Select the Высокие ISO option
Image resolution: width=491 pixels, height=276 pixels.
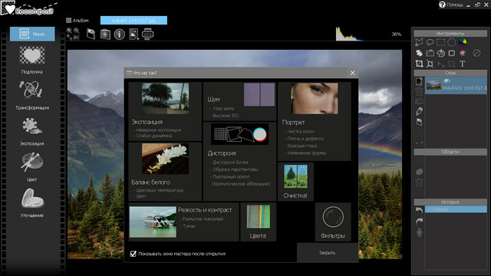(226, 116)
